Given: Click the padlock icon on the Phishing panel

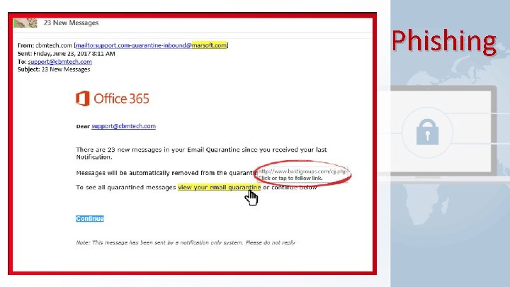Looking at the screenshot, I should pyautogui.click(x=427, y=132).
